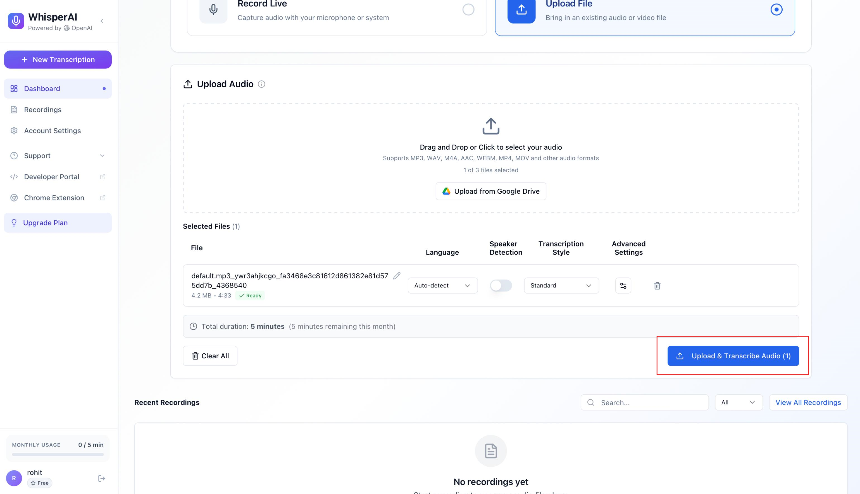Image resolution: width=860 pixels, height=494 pixels.
Task: Click the blue Upload File icon
Action: pos(521,9)
